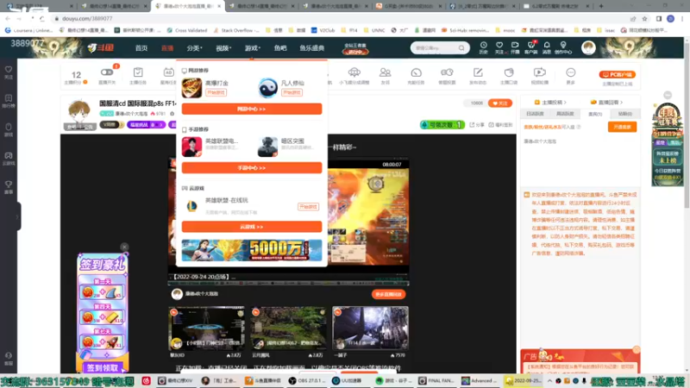Click the 凡人修仙 yin-yang game icon

coord(267,88)
